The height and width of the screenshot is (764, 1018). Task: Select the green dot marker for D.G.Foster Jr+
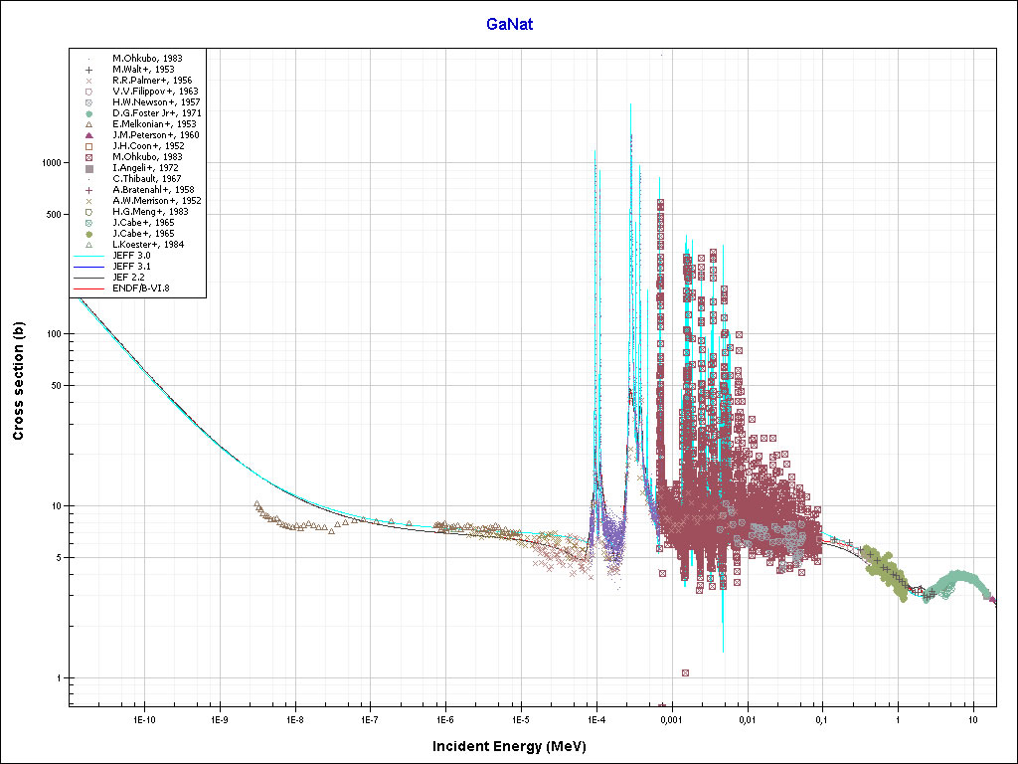tap(88, 113)
